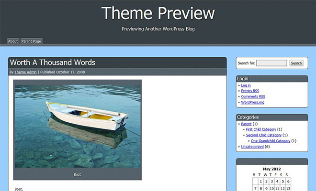Screen dimensions: 316x191
Task: Select the One Grandchild Category
Action: (271, 141)
